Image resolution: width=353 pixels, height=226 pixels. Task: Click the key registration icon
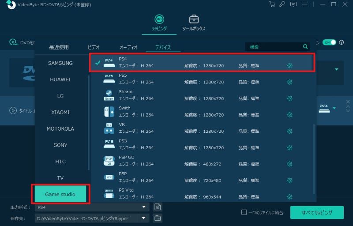[282, 4]
